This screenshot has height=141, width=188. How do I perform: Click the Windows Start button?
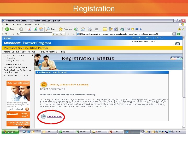coord(10,132)
